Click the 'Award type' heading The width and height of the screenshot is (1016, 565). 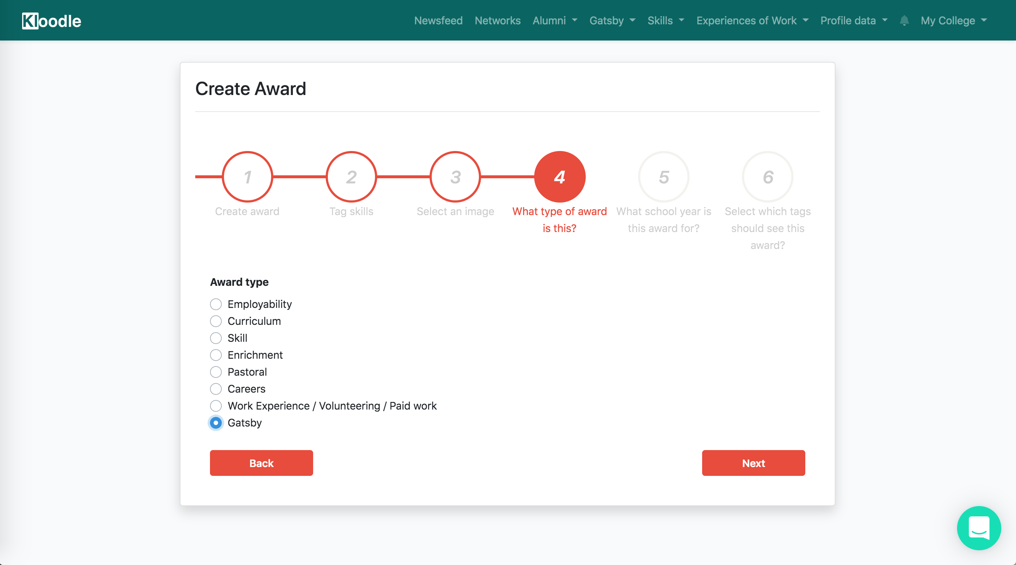click(x=239, y=282)
